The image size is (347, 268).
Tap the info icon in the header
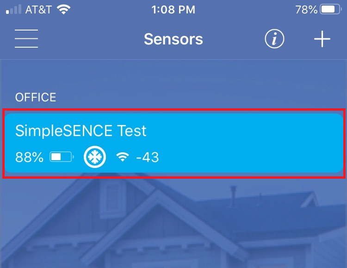pos(274,39)
